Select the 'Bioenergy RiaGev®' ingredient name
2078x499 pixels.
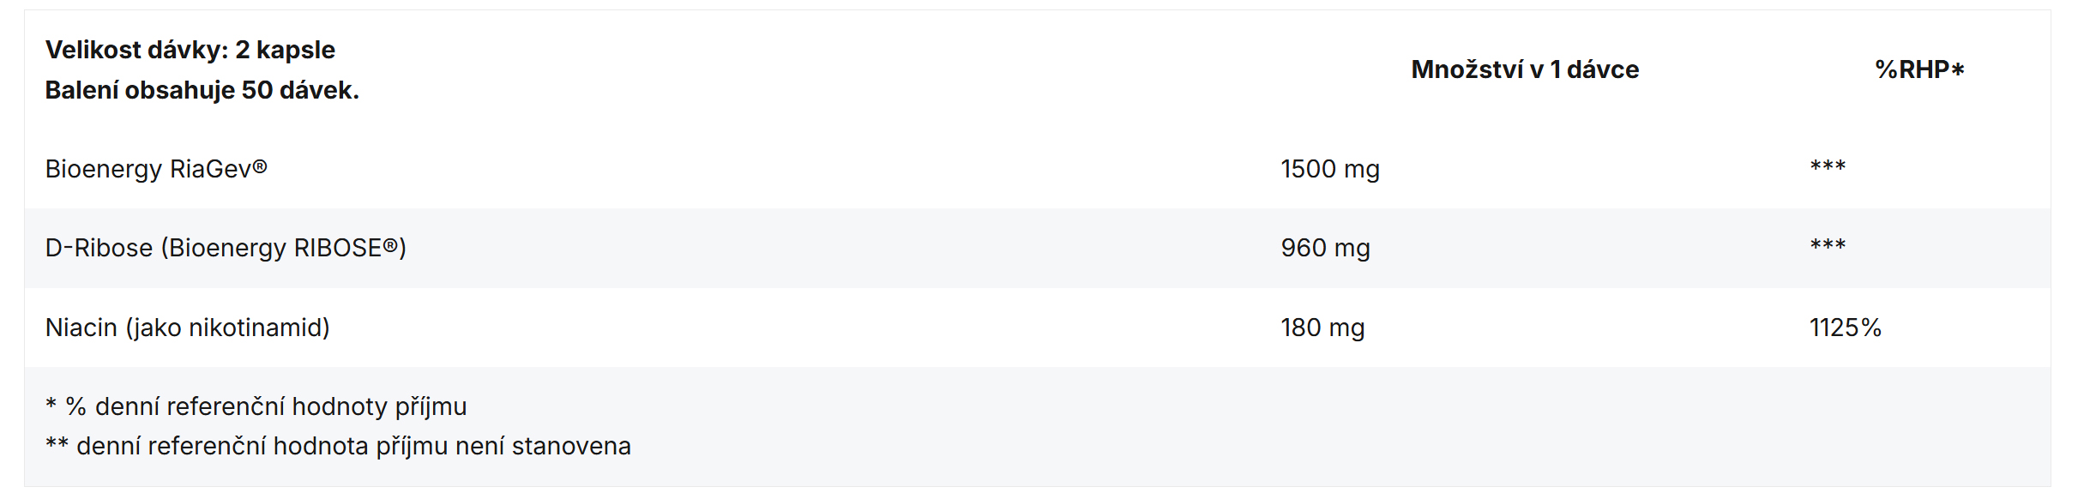coord(156,169)
